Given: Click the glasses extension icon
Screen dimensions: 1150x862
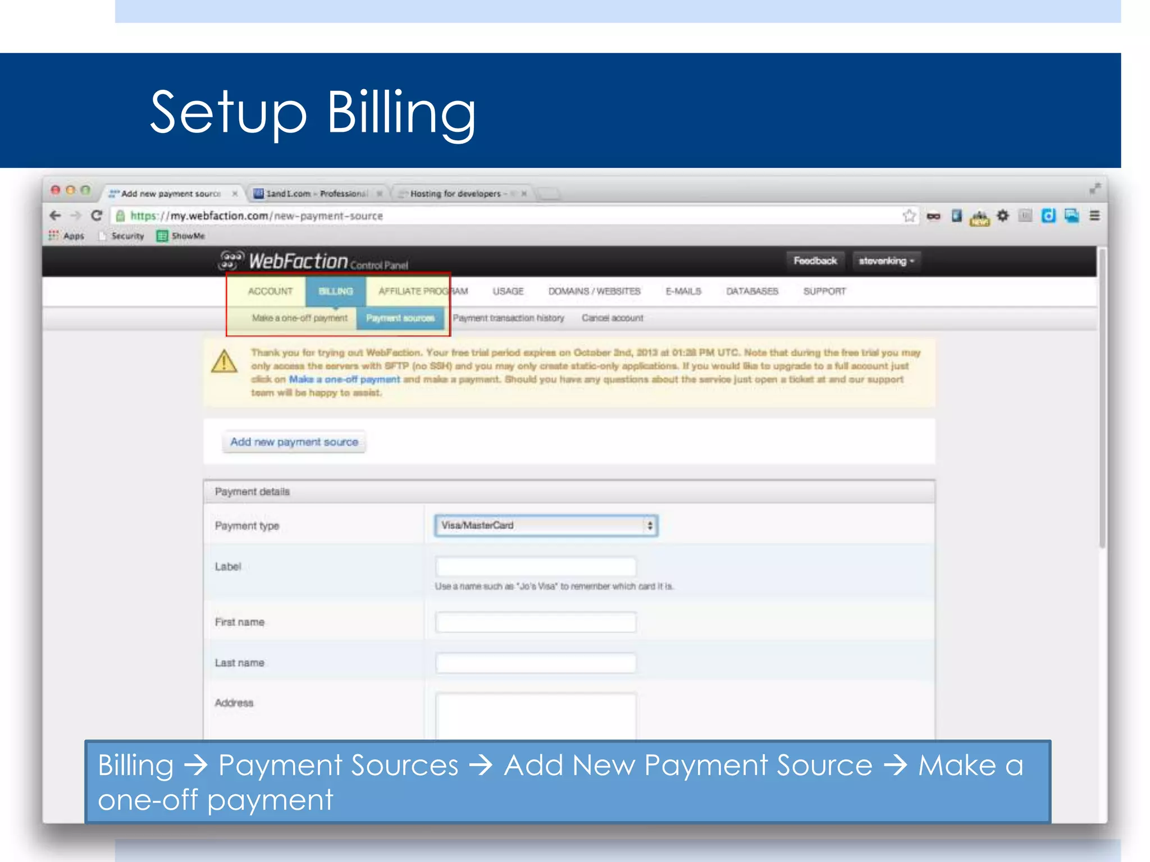Looking at the screenshot, I should pyautogui.click(x=933, y=216).
